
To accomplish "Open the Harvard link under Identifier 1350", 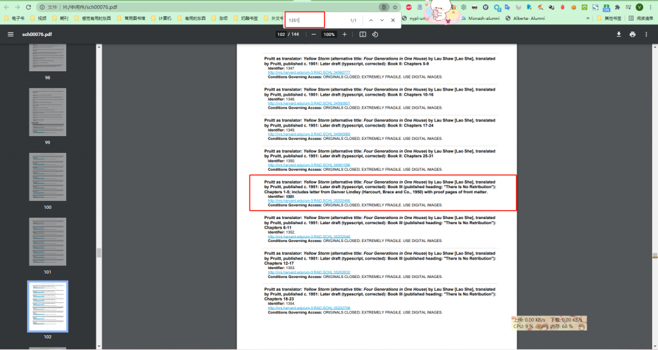I will click(309, 165).
